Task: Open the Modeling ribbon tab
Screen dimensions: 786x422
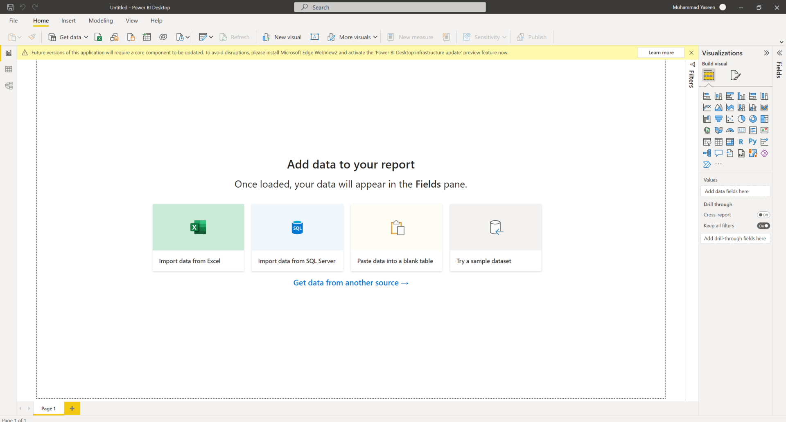Action: point(101,21)
